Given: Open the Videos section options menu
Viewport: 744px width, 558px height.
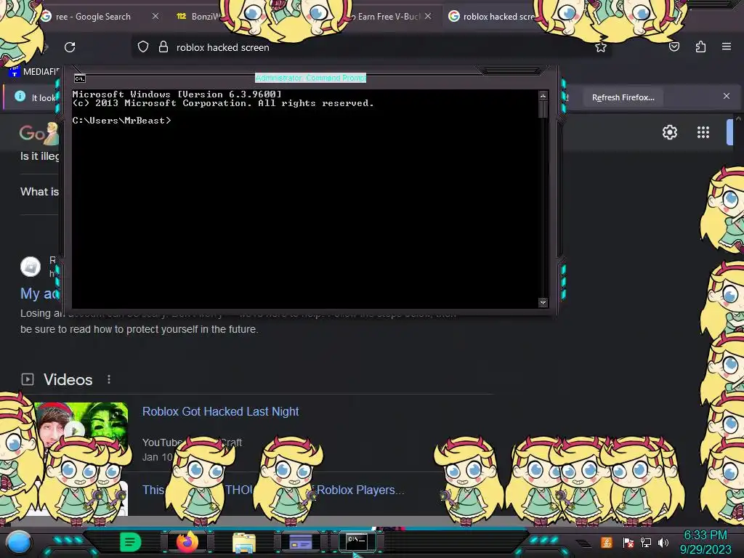Looking at the screenshot, I should [109, 379].
